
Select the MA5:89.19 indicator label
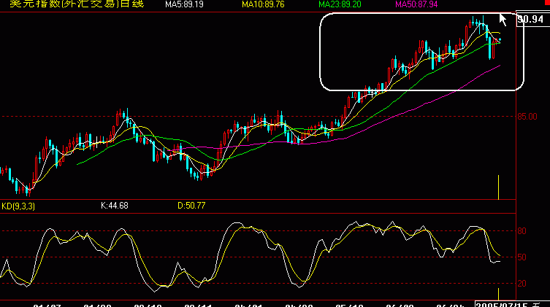coord(184,4)
